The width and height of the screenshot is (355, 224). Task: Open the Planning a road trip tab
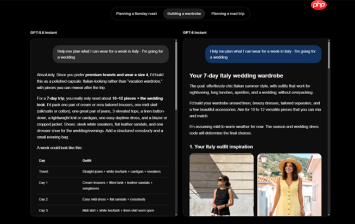[x=228, y=14]
